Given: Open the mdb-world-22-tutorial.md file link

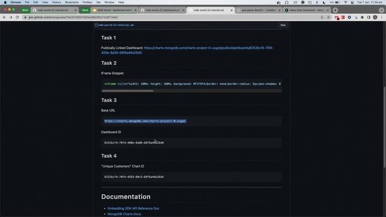Looking at the screenshot, I should [x=116, y=25].
